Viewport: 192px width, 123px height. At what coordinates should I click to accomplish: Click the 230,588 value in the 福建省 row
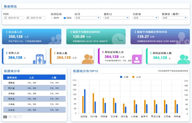coord(32,83)
